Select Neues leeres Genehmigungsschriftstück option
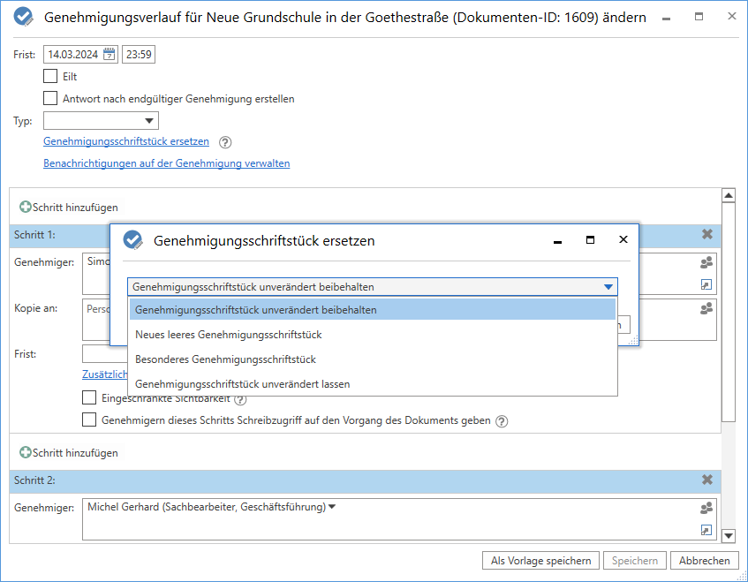Screen dimensions: 748x582 coord(228,335)
